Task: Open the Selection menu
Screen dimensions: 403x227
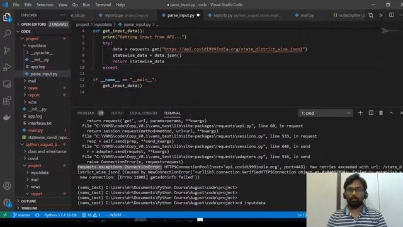Action: [x=45, y=4]
